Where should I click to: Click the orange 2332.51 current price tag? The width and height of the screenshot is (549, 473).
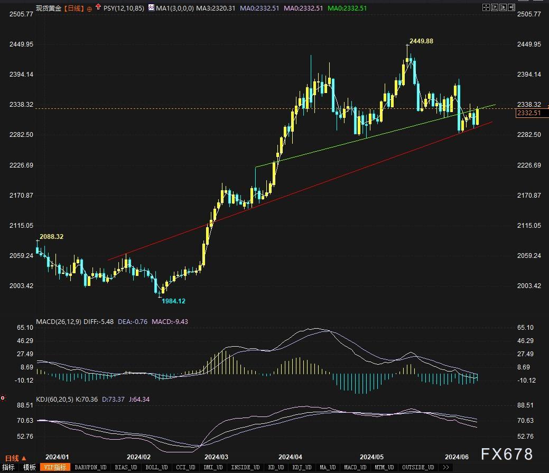tap(528, 113)
